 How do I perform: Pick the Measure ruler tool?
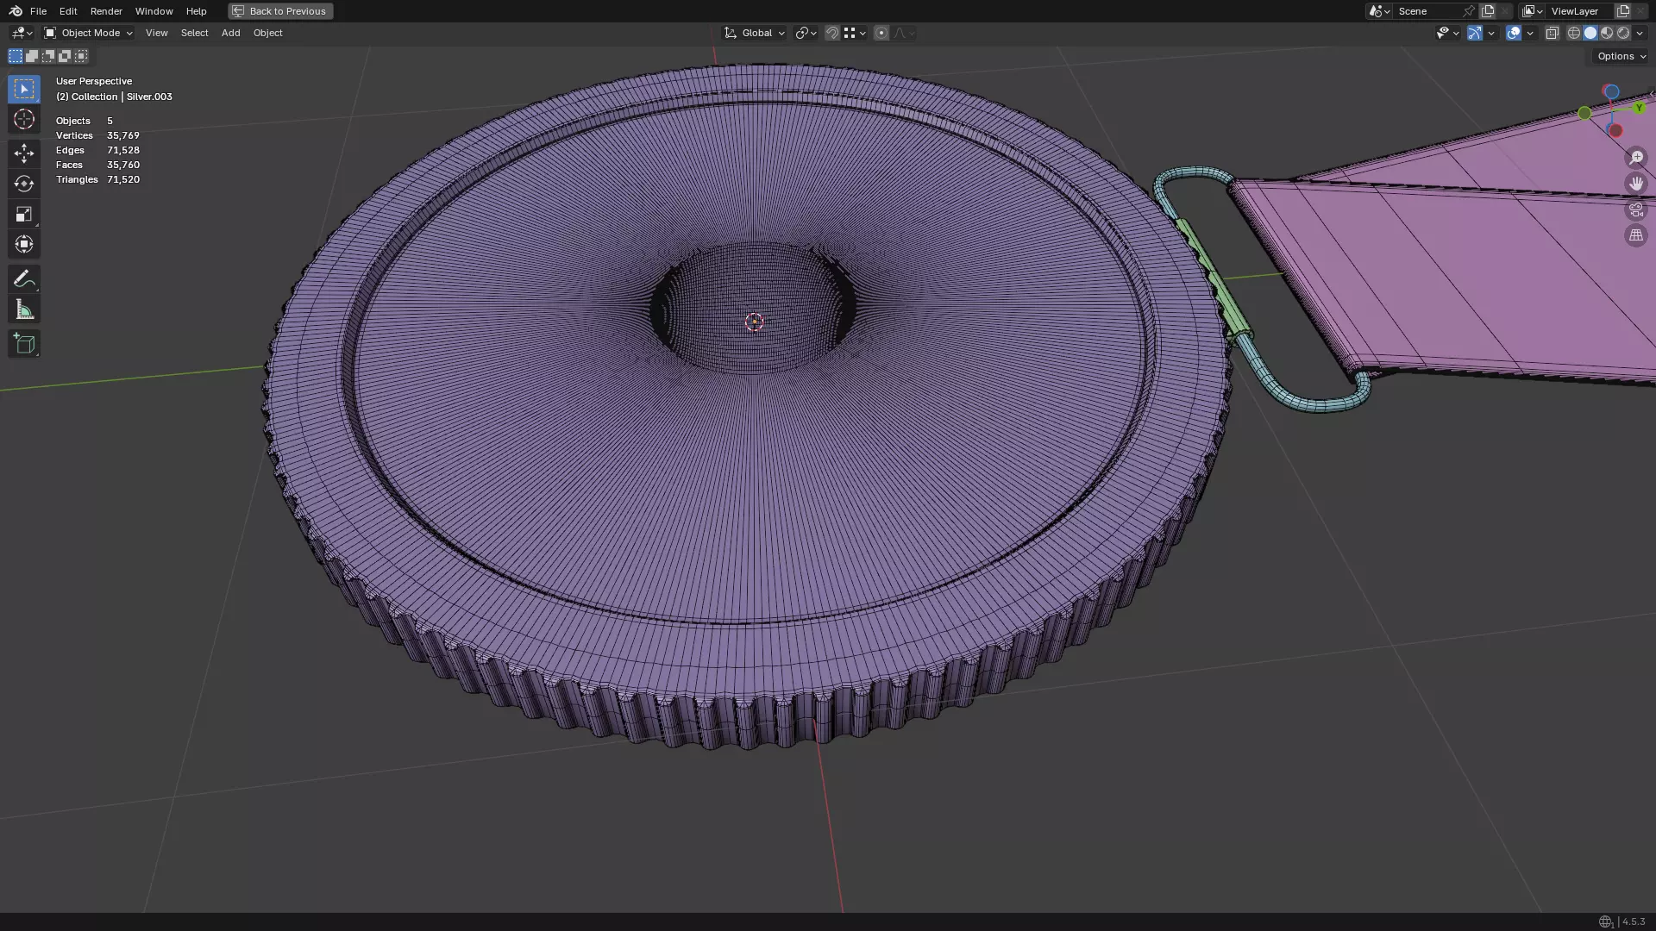[x=24, y=309]
